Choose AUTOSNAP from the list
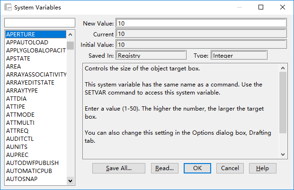294x190 pixels. pos(22,179)
